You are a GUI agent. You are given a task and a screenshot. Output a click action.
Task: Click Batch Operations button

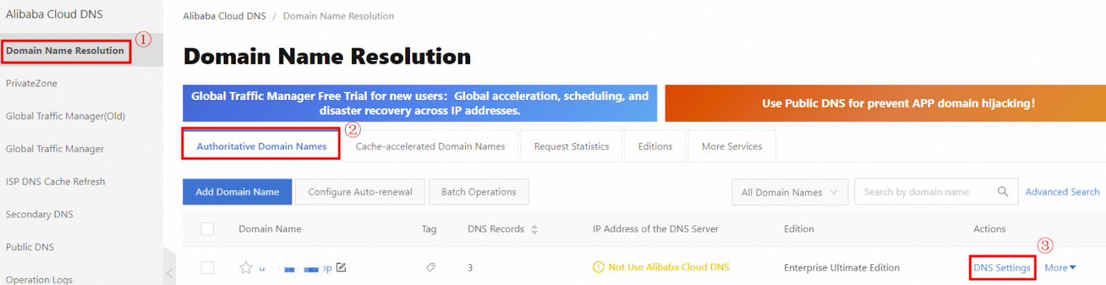(479, 192)
